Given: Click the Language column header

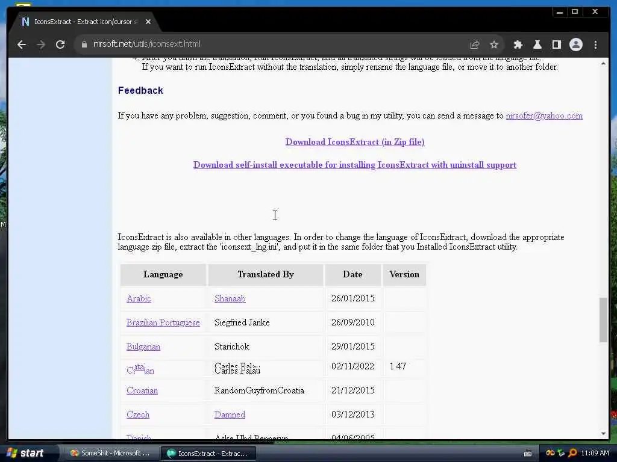Looking at the screenshot, I should pos(163,274).
